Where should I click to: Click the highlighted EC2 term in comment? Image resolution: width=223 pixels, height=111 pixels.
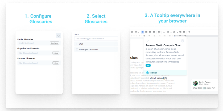pyautogui.click(x=204, y=88)
